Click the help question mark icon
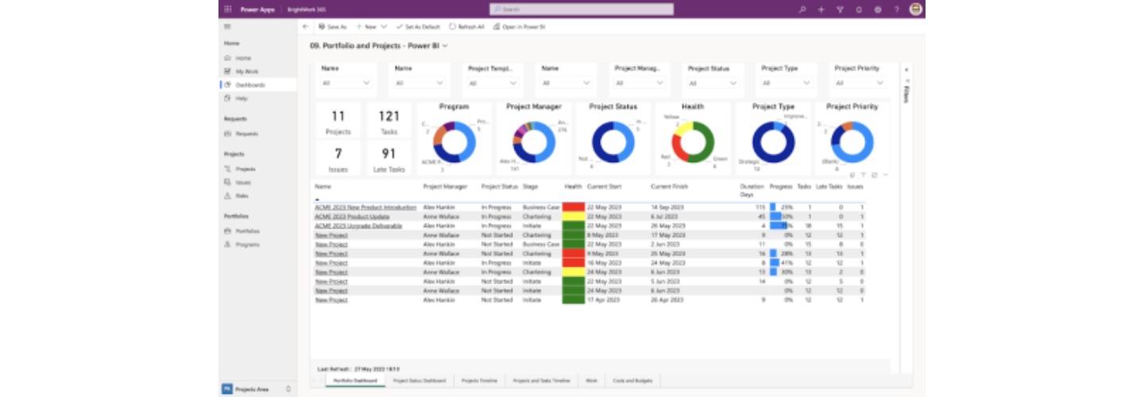 pos(896,10)
